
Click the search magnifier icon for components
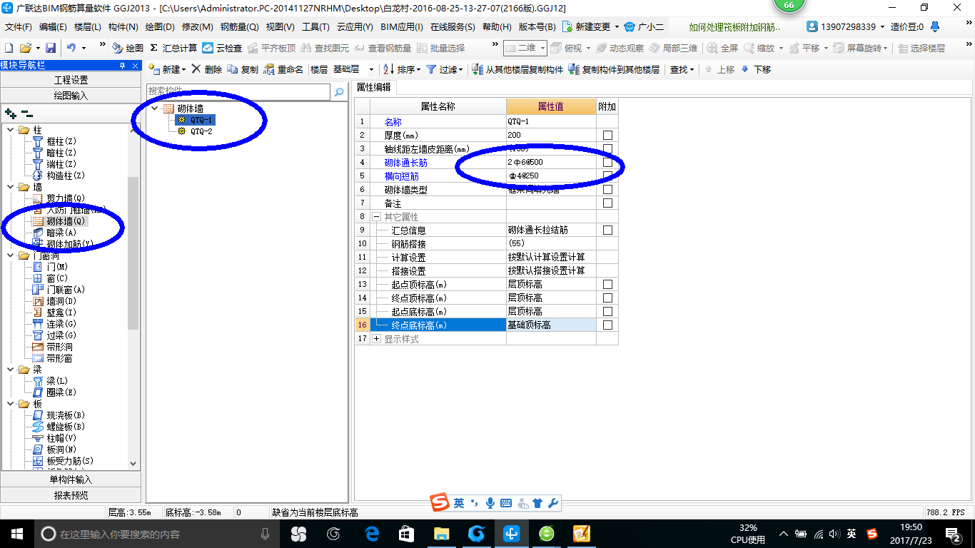click(339, 92)
